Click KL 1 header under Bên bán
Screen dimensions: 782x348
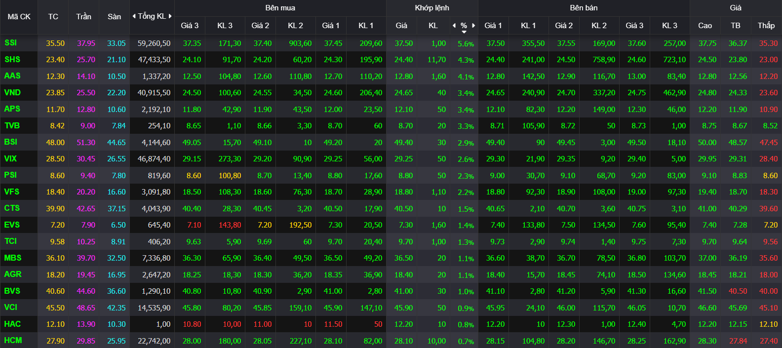click(528, 26)
